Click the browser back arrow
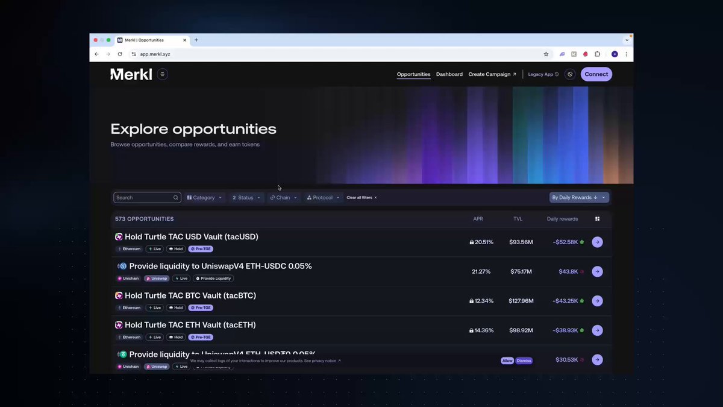Image resolution: width=723 pixels, height=407 pixels. (96, 54)
